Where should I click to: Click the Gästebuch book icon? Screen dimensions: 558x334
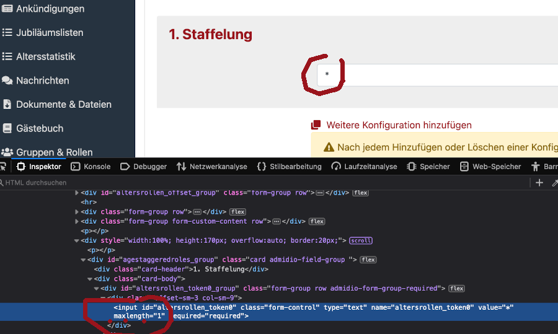click(x=7, y=128)
